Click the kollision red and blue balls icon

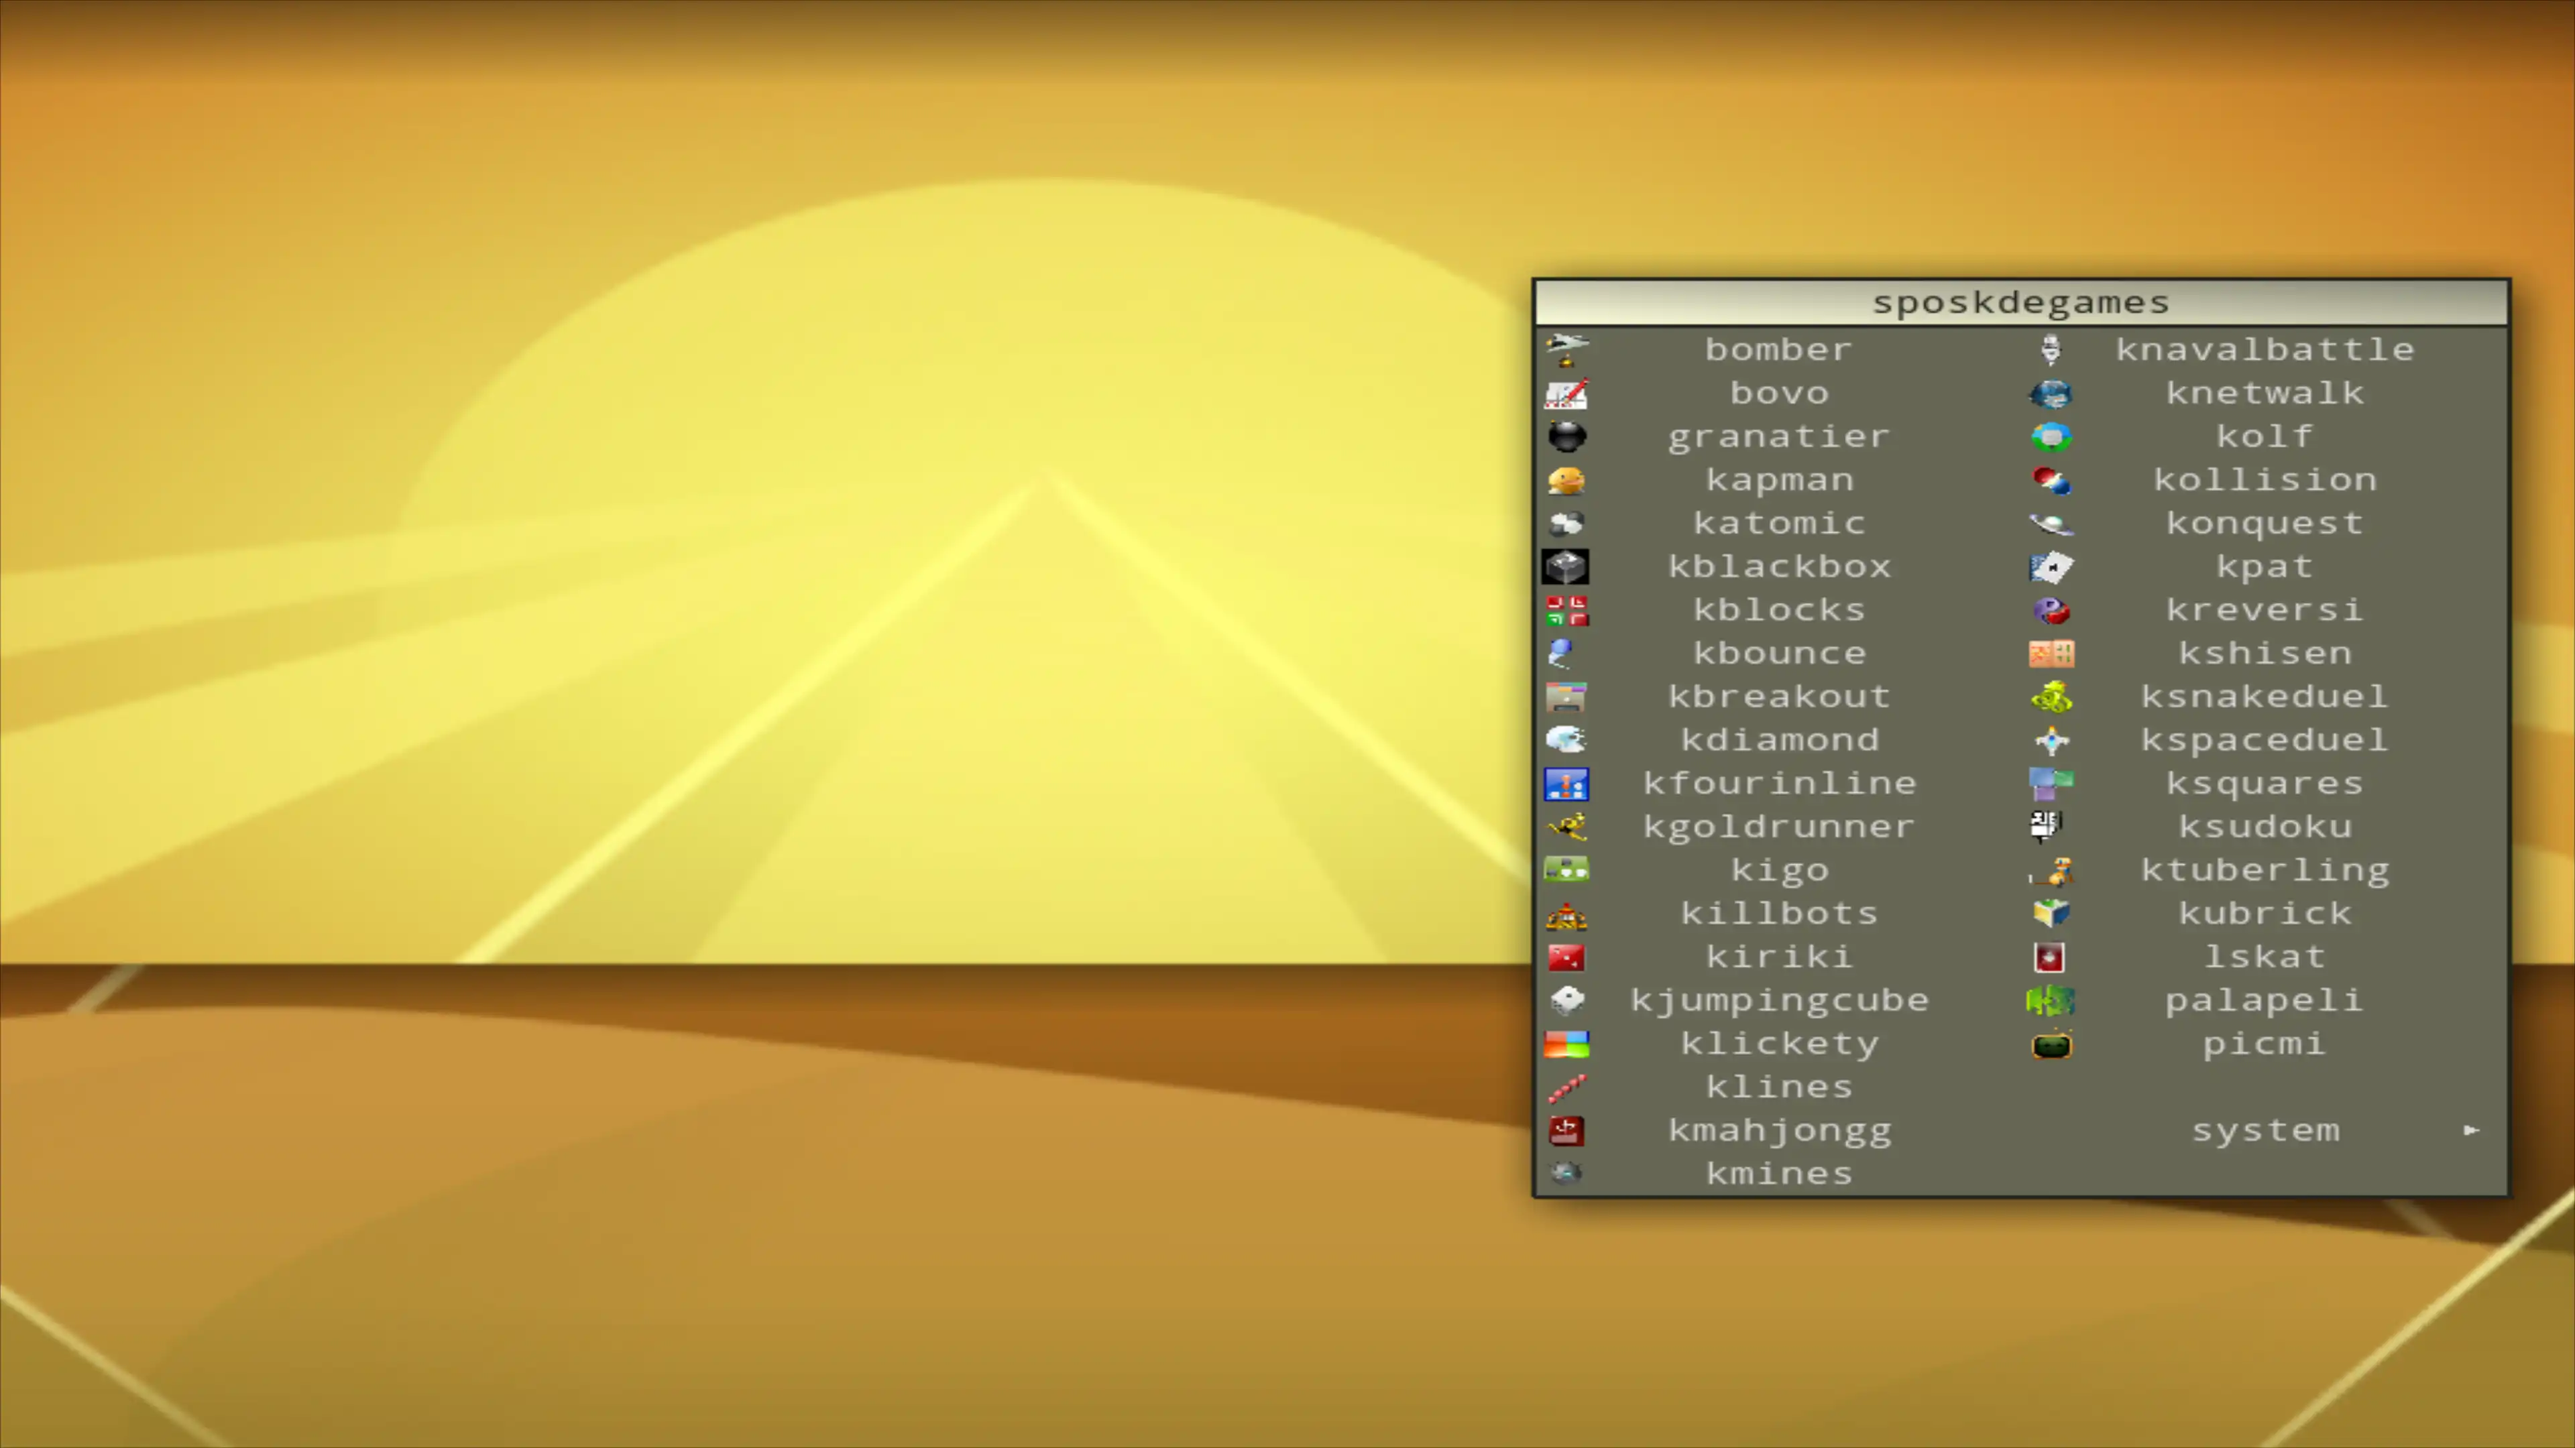2051,481
